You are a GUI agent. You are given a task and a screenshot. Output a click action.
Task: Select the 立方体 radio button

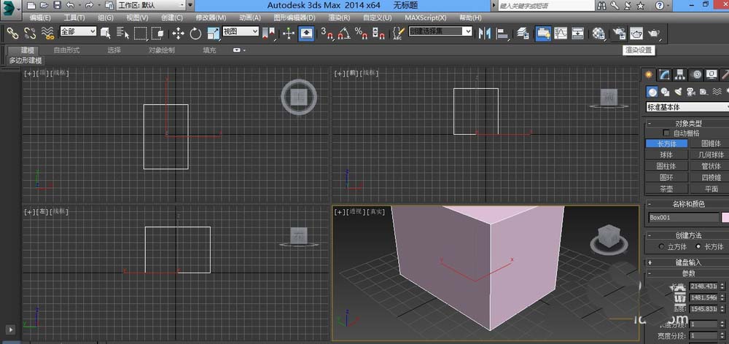662,246
